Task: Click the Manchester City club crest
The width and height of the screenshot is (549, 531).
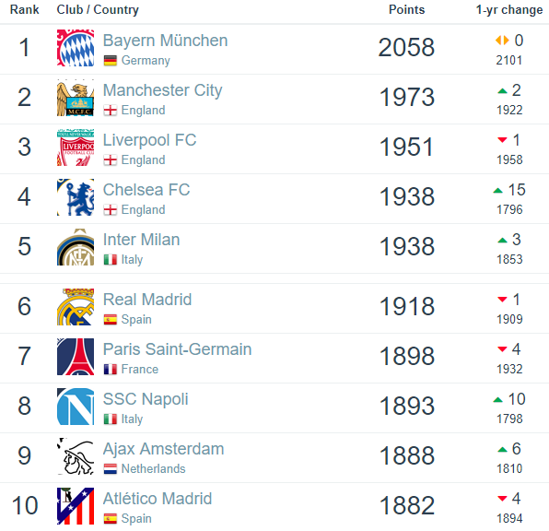Action: [x=76, y=98]
